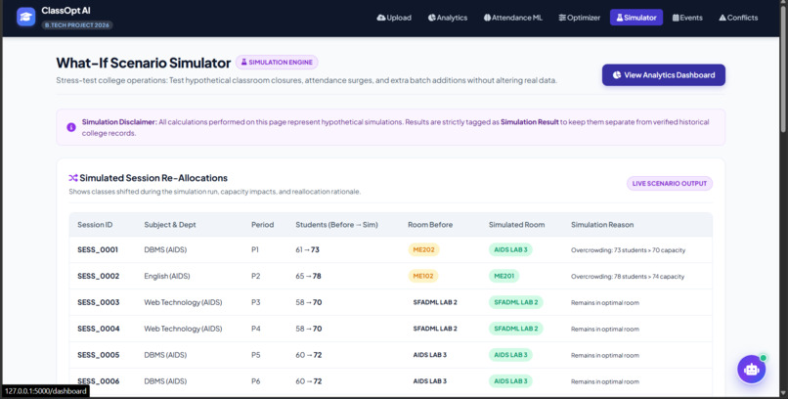Click the 61→73 students cell
The image size is (788, 399).
[308, 249]
